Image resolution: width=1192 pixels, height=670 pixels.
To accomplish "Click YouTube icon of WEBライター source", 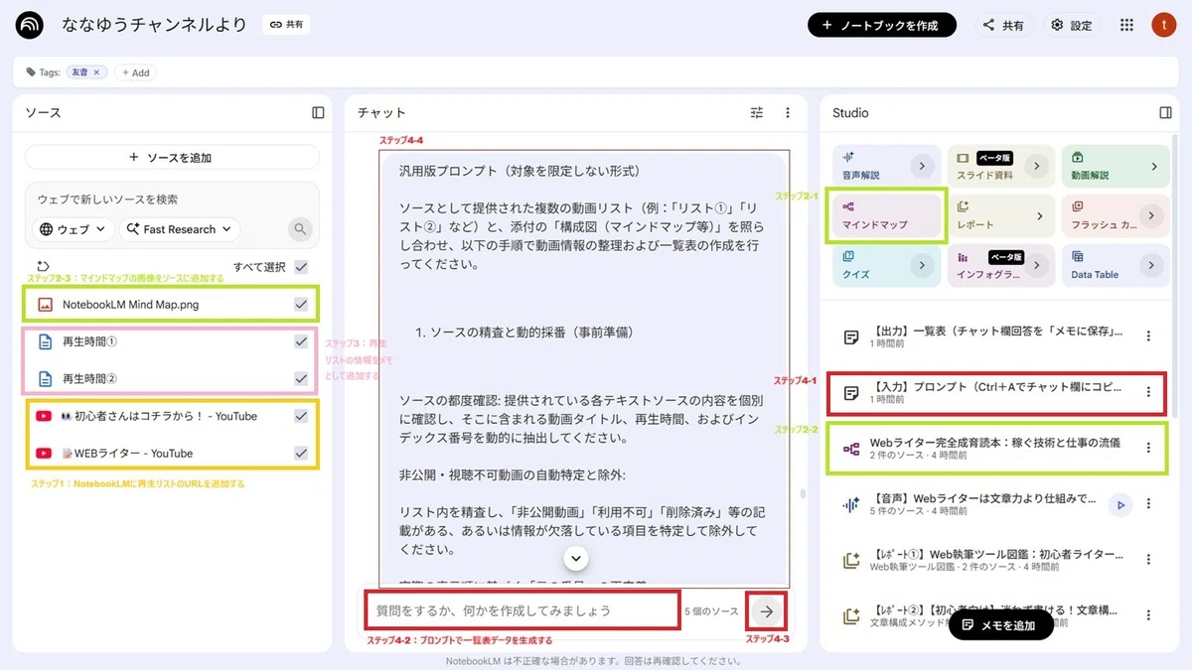I will (x=44, y=453).
